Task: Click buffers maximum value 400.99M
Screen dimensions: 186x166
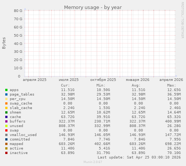Action: click(173, 121)
